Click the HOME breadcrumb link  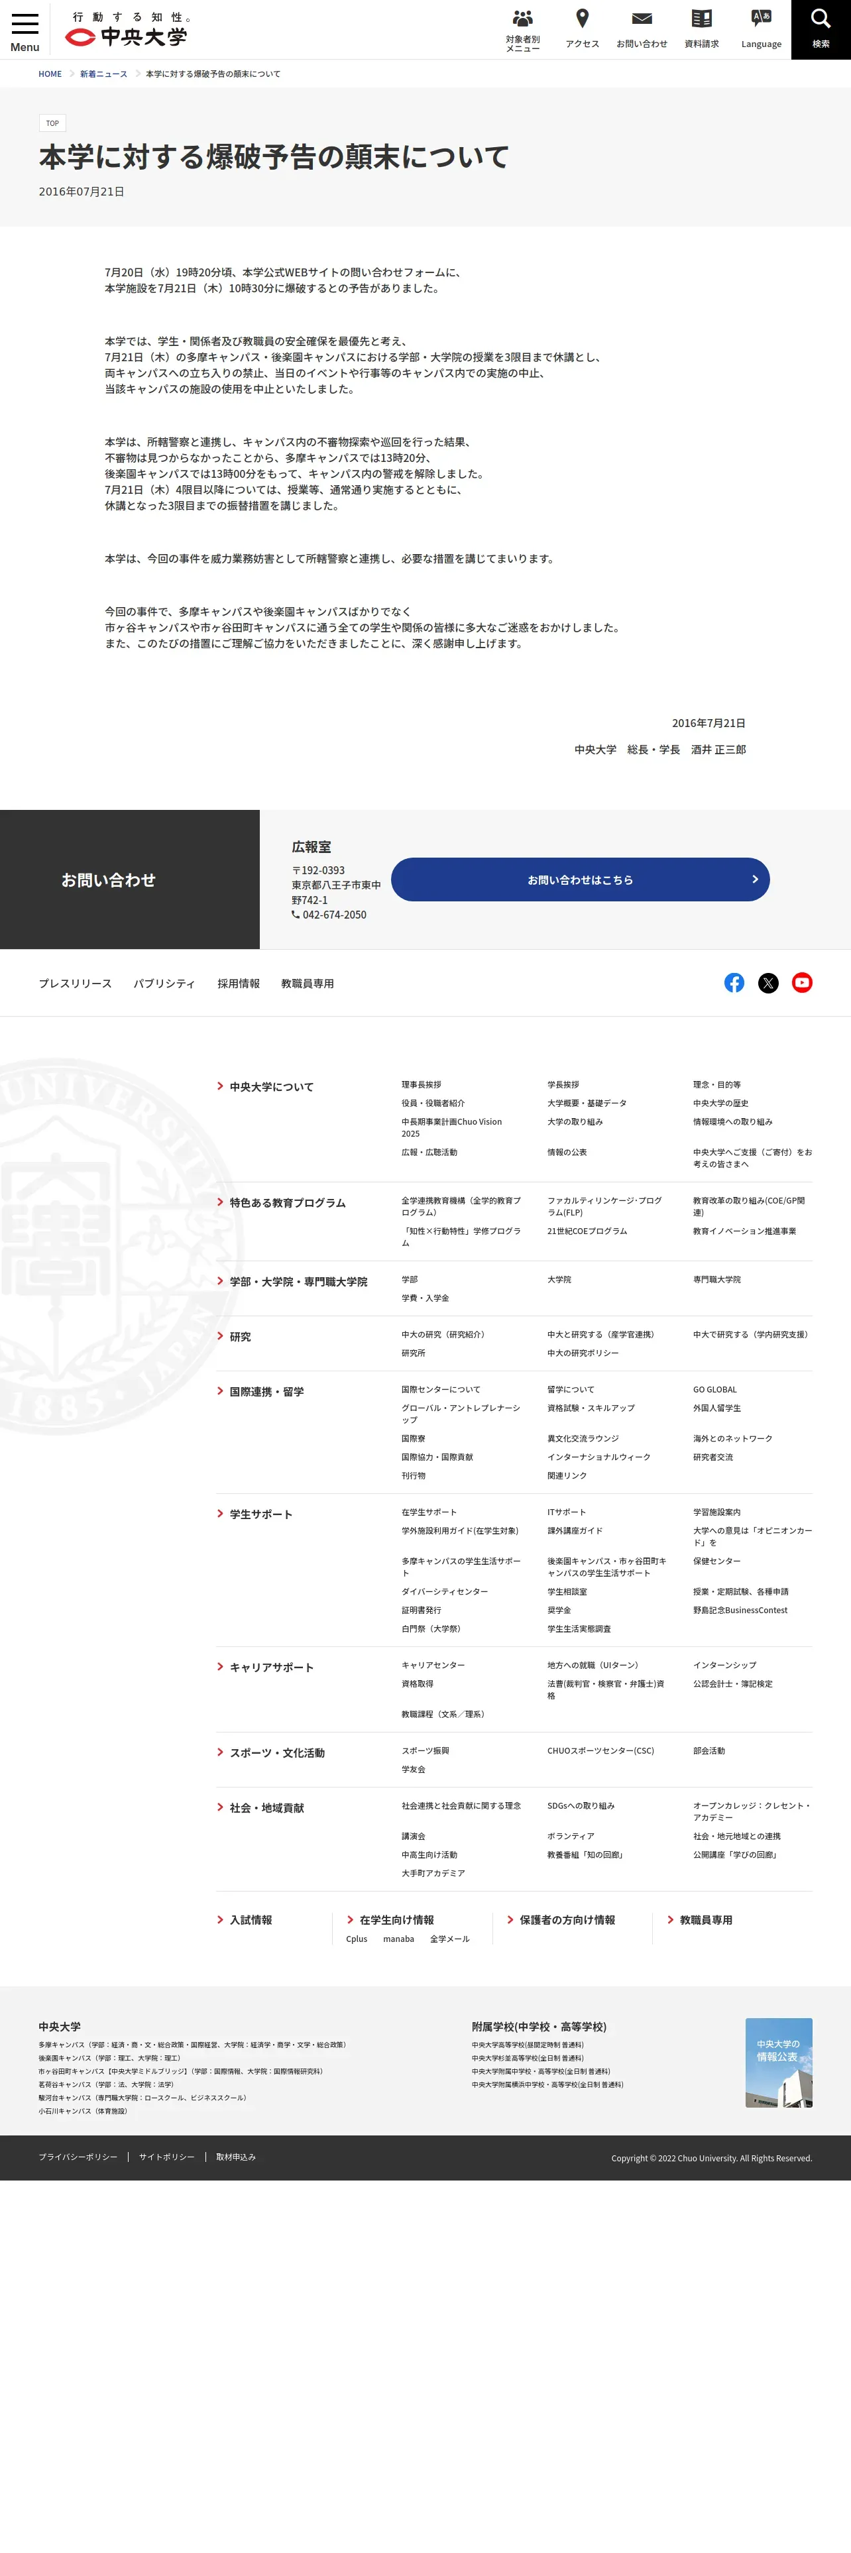pyautogui.click(x=50, y=74)
